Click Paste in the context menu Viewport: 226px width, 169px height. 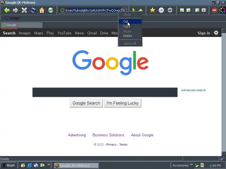coord(130,31)
